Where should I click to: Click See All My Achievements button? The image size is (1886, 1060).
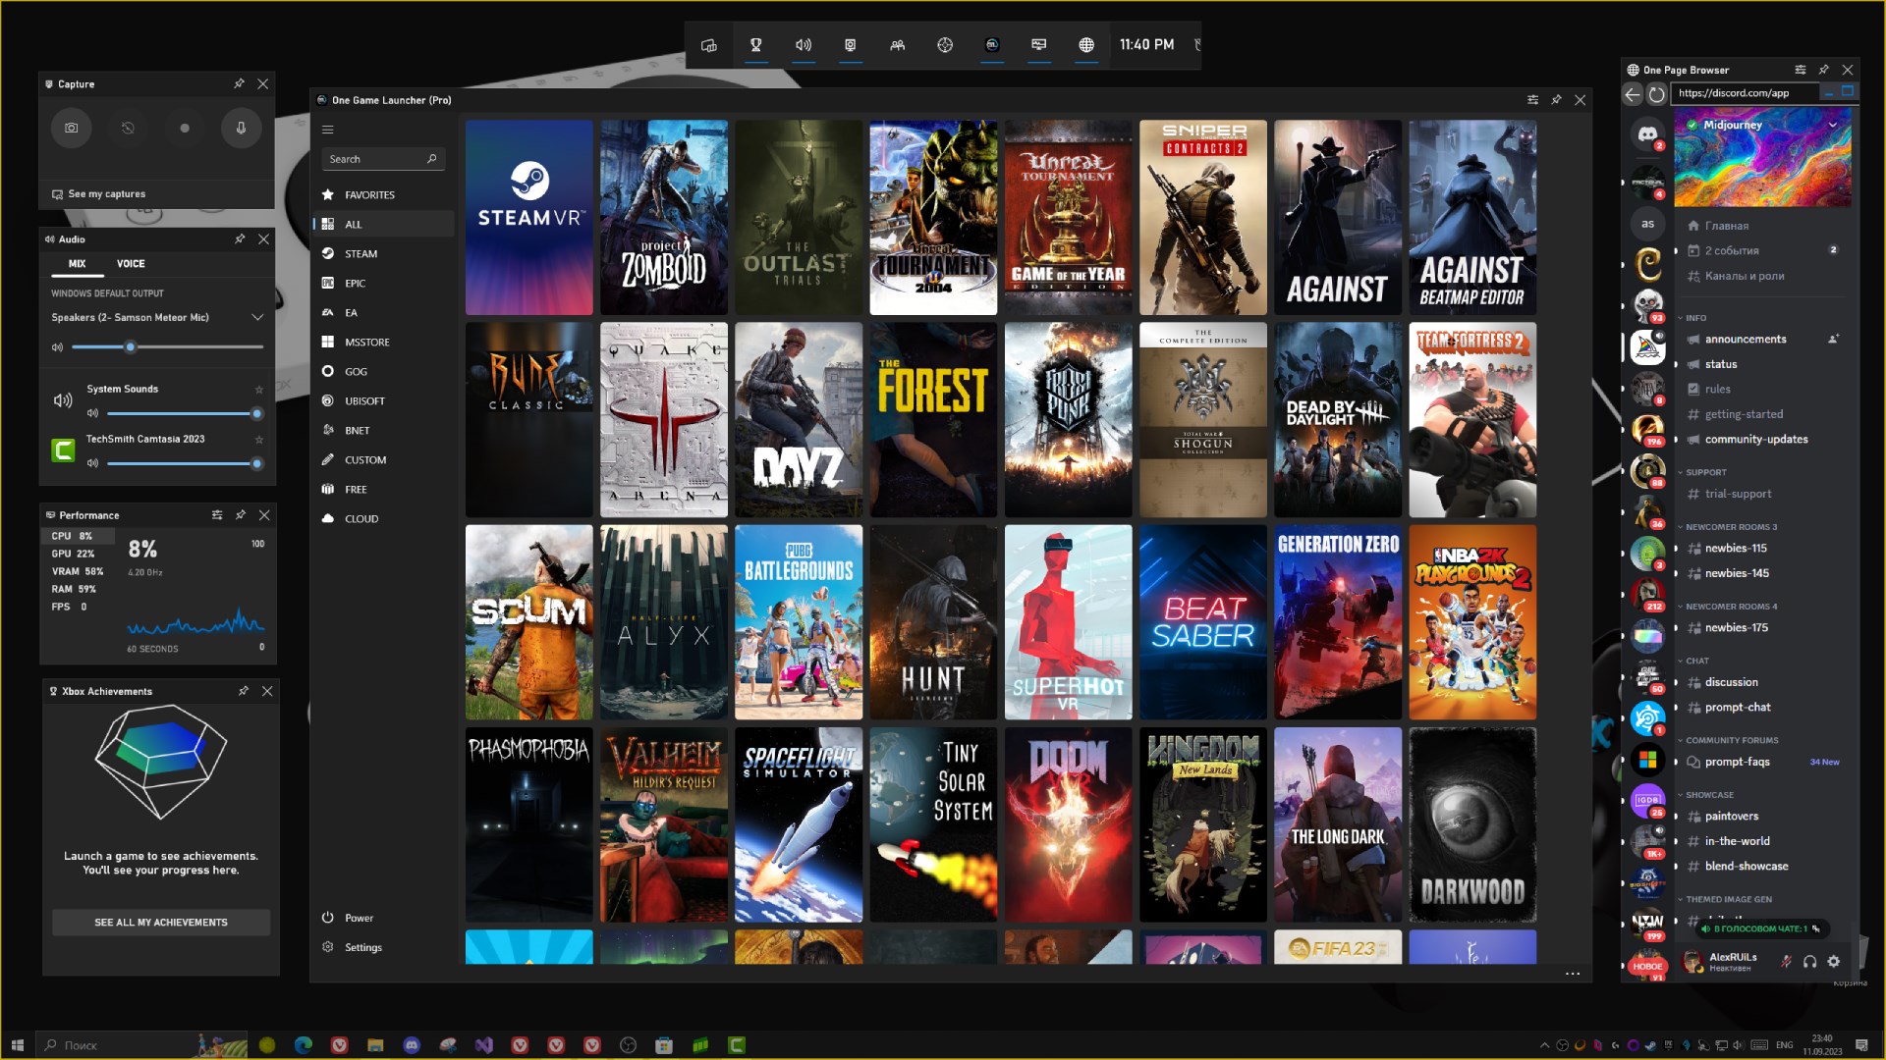coord(161,923)
